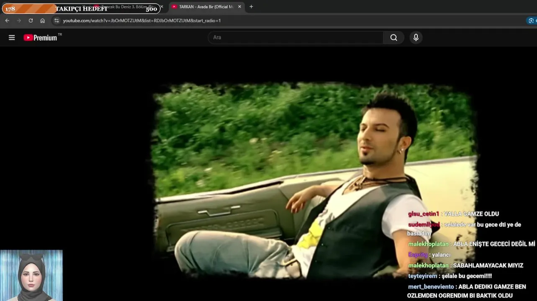Click username mert_beneviento in chat
Viewport: 537px width, 301px height.
[431, 287]
